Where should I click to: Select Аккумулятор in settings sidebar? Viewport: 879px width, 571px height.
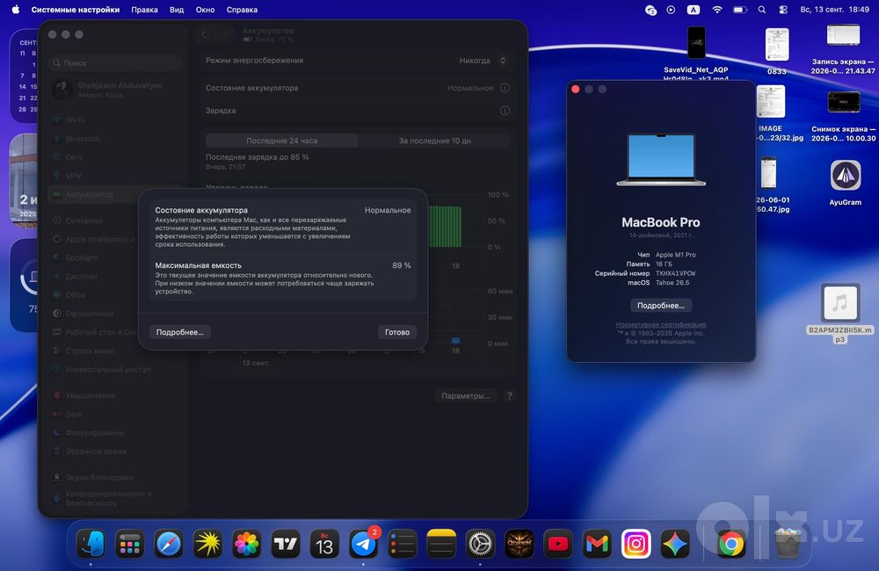click(x=115, y=194)
